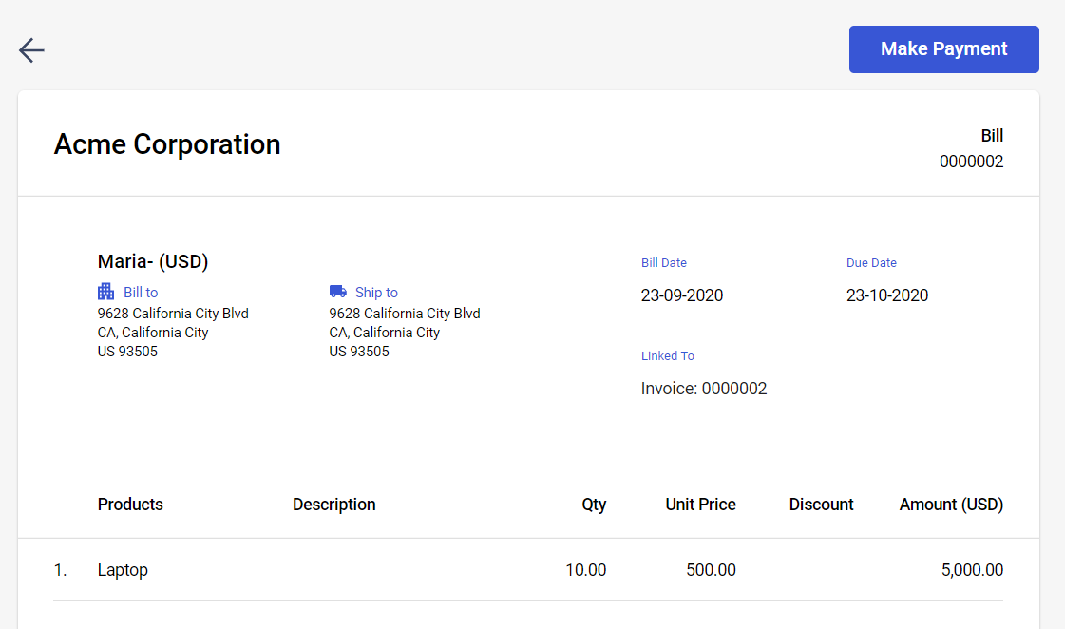Select the Ship to label
Screen dimensions: 1065x629
click(376, 292)
